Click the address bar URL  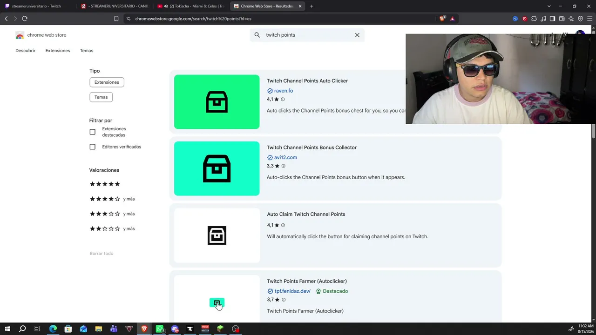[x=193, y=19]
